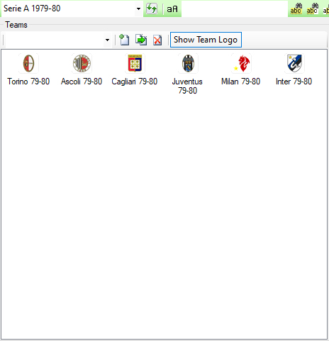Image resolution: width=329 pixels, height=341 pixels.
Task: Select the Ascoli 79-80 team logo
Action: coord(82,63)
